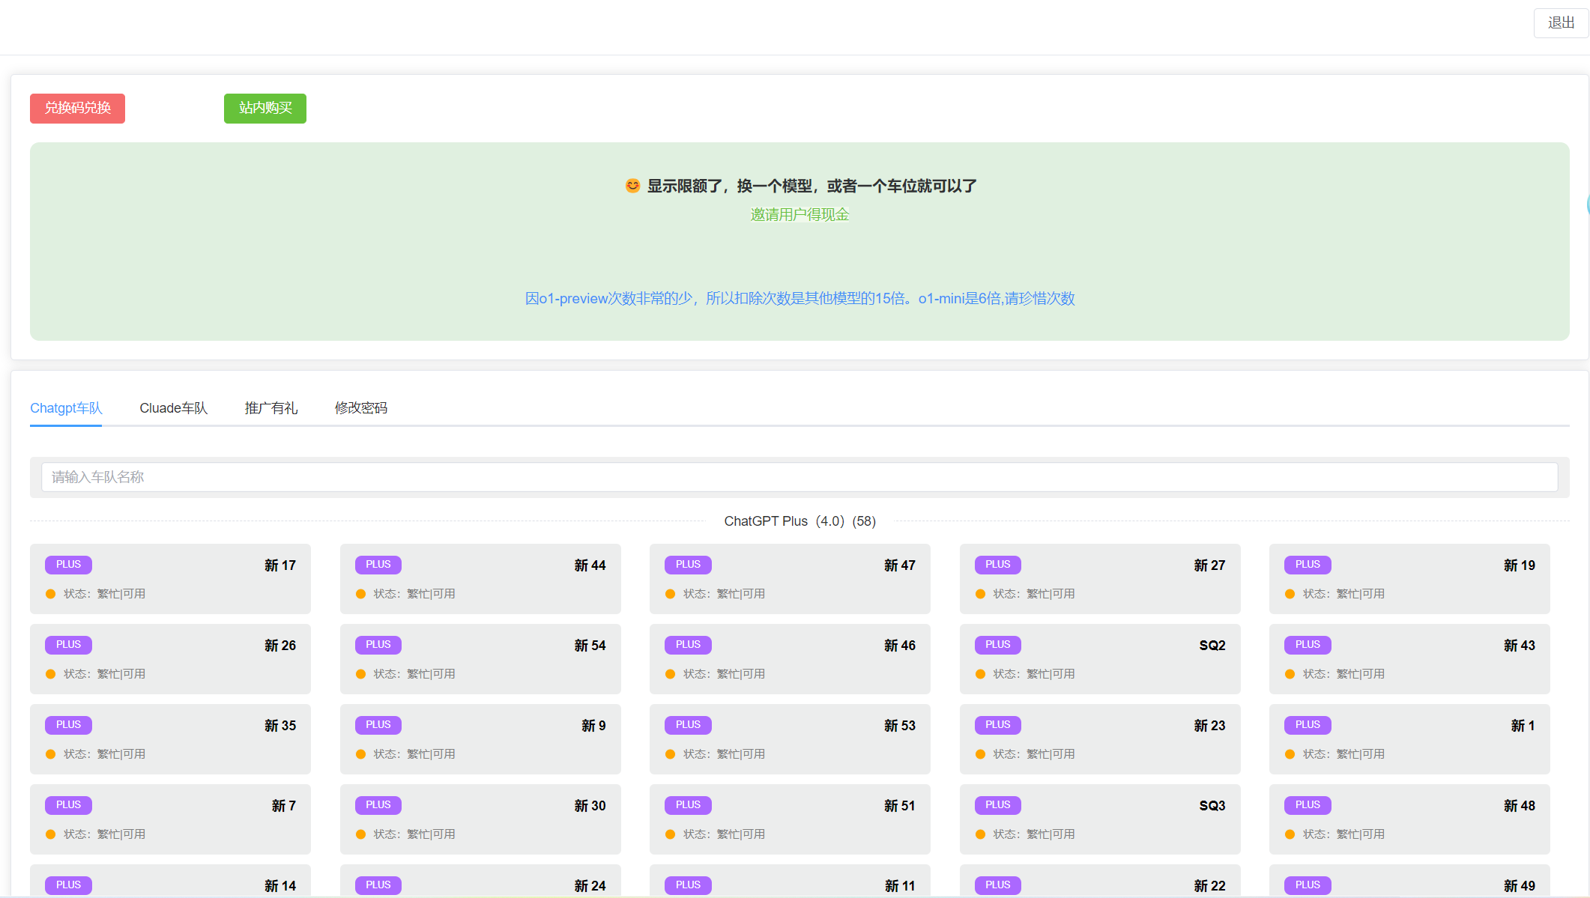Click the smiley emoji in the notice banner
This screenshot has height=898, width=1590.
[x=633, y=185]
